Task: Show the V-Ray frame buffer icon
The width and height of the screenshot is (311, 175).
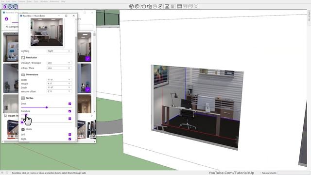Action: point(167,6)
